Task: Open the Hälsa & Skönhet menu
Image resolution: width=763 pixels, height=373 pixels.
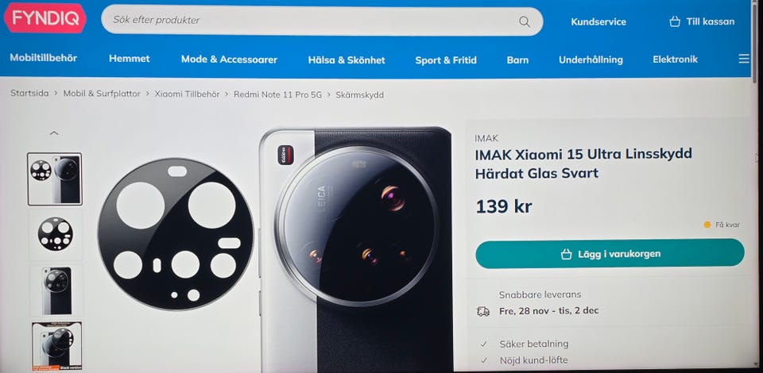Action: (347, 60)
